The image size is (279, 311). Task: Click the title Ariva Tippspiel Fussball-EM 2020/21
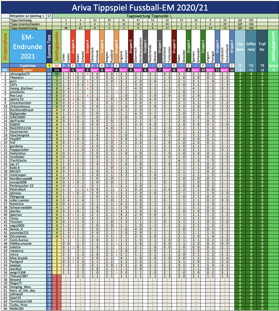tap(140, 7)
